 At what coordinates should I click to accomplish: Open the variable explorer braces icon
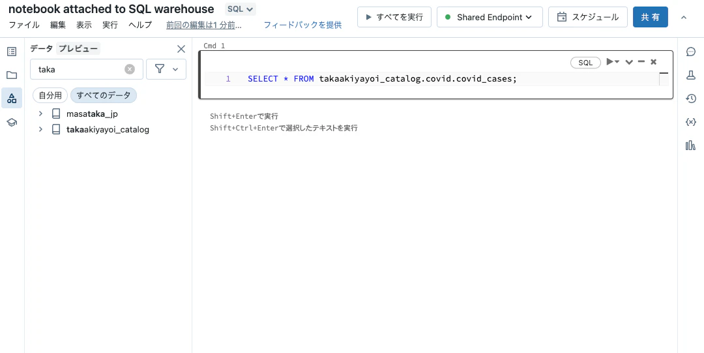coord(691,122)
